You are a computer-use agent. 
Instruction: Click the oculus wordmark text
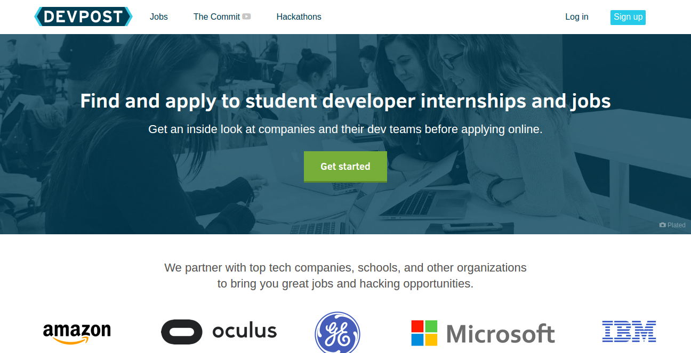point(245,331)
